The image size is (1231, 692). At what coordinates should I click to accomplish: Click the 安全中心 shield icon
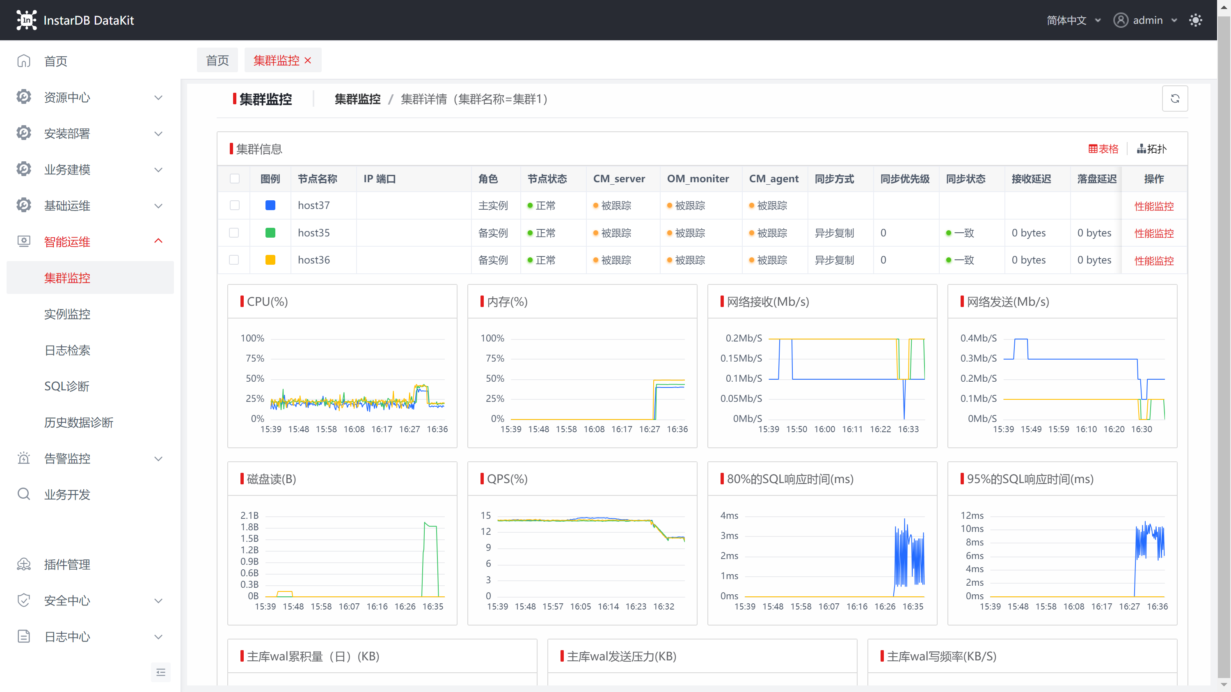click(x=24, y=600)
